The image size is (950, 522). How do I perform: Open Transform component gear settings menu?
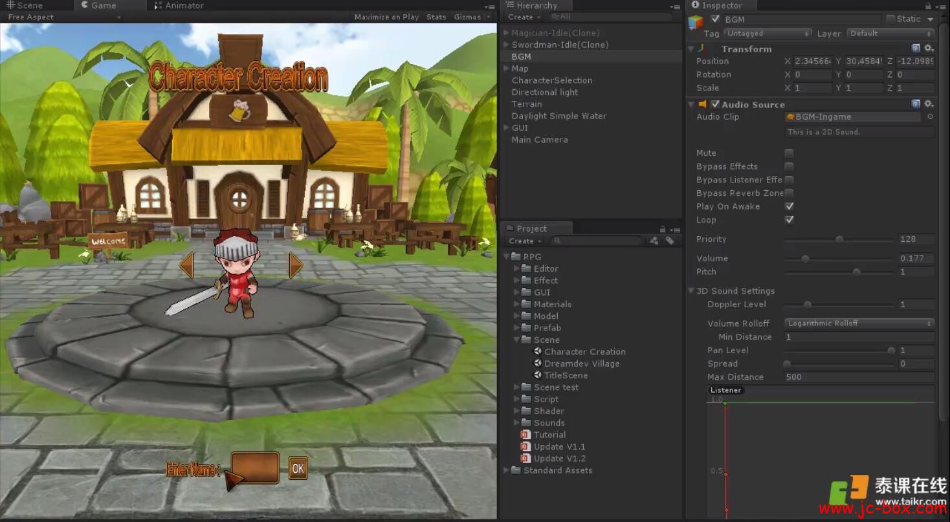pyautogui.click(x=929, y=49)
